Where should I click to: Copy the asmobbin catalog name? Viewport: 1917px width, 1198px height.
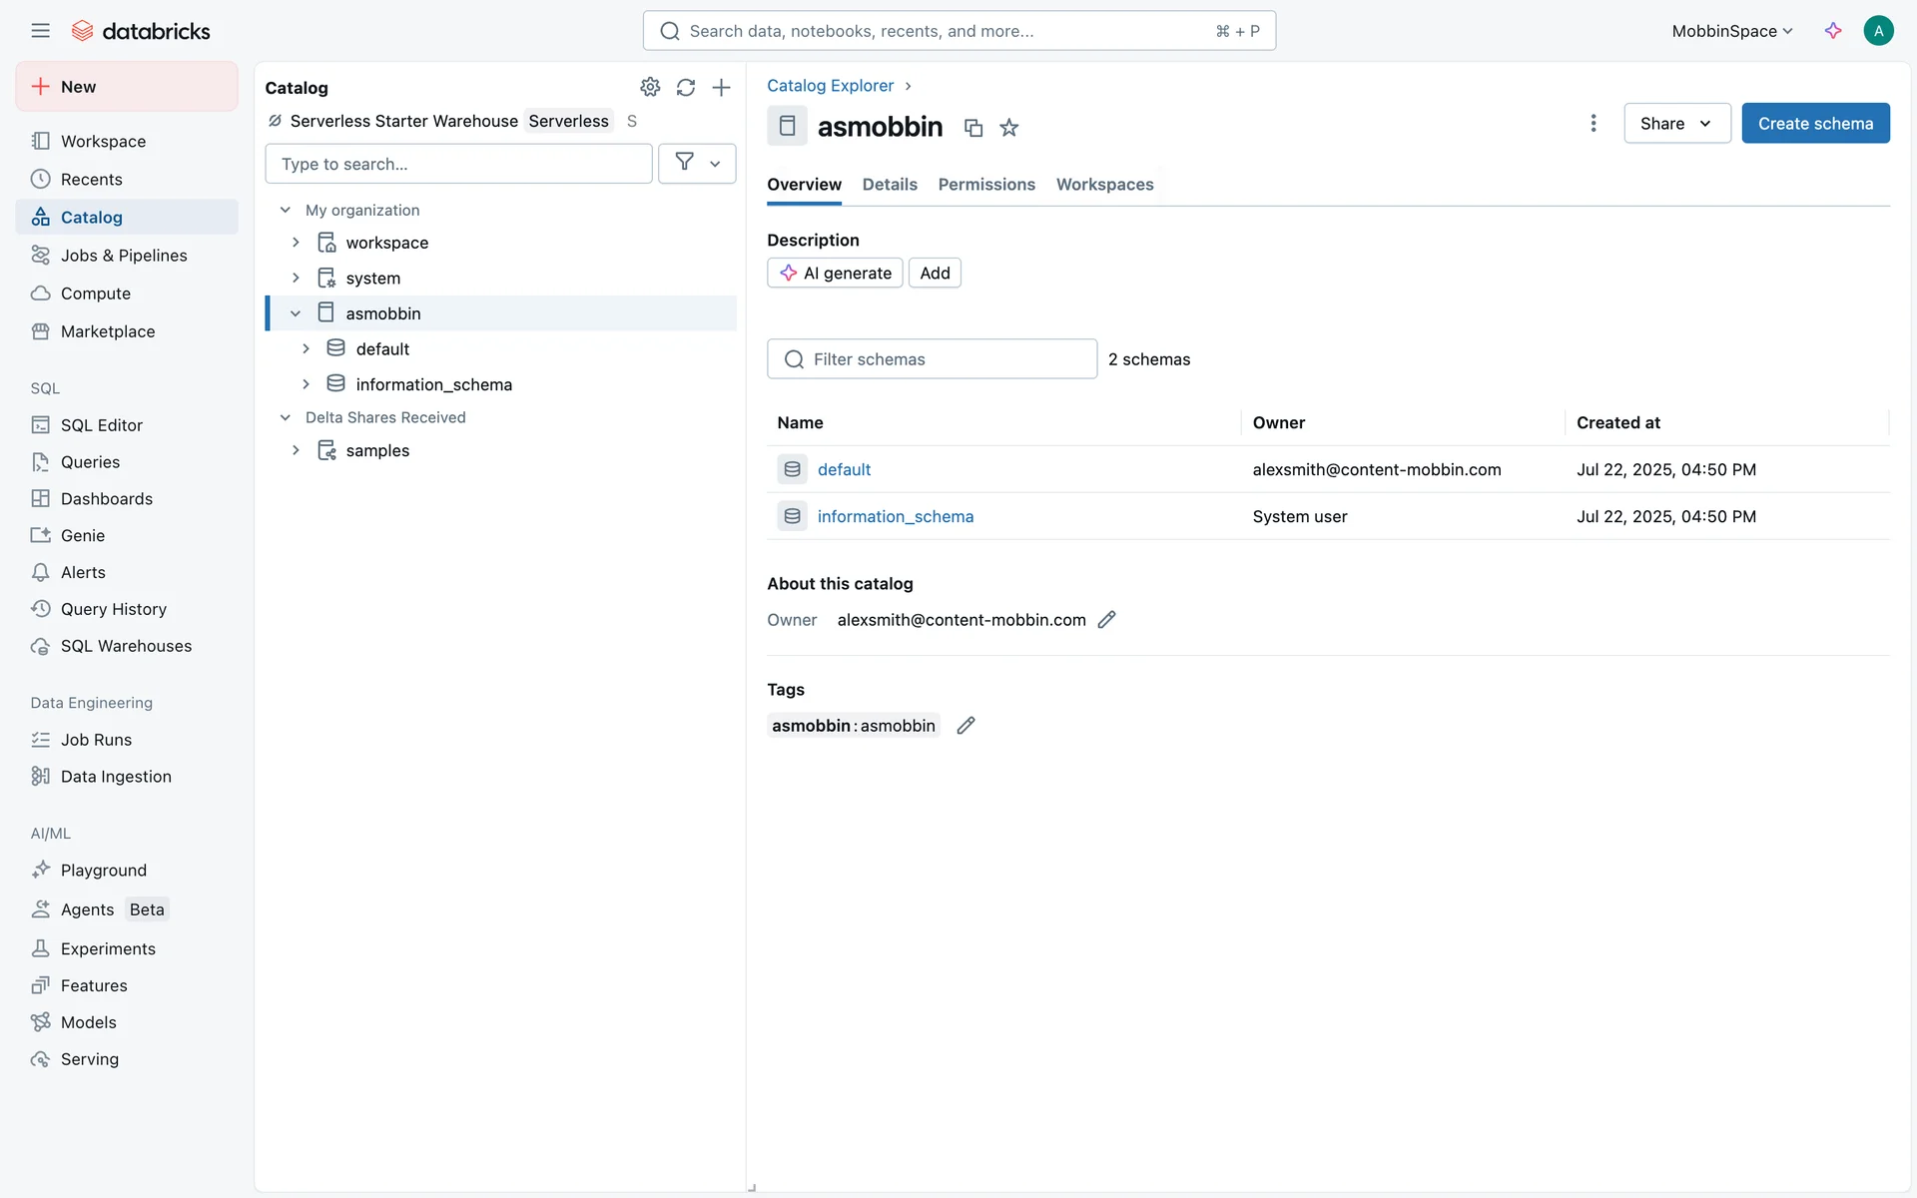[973, 128]
